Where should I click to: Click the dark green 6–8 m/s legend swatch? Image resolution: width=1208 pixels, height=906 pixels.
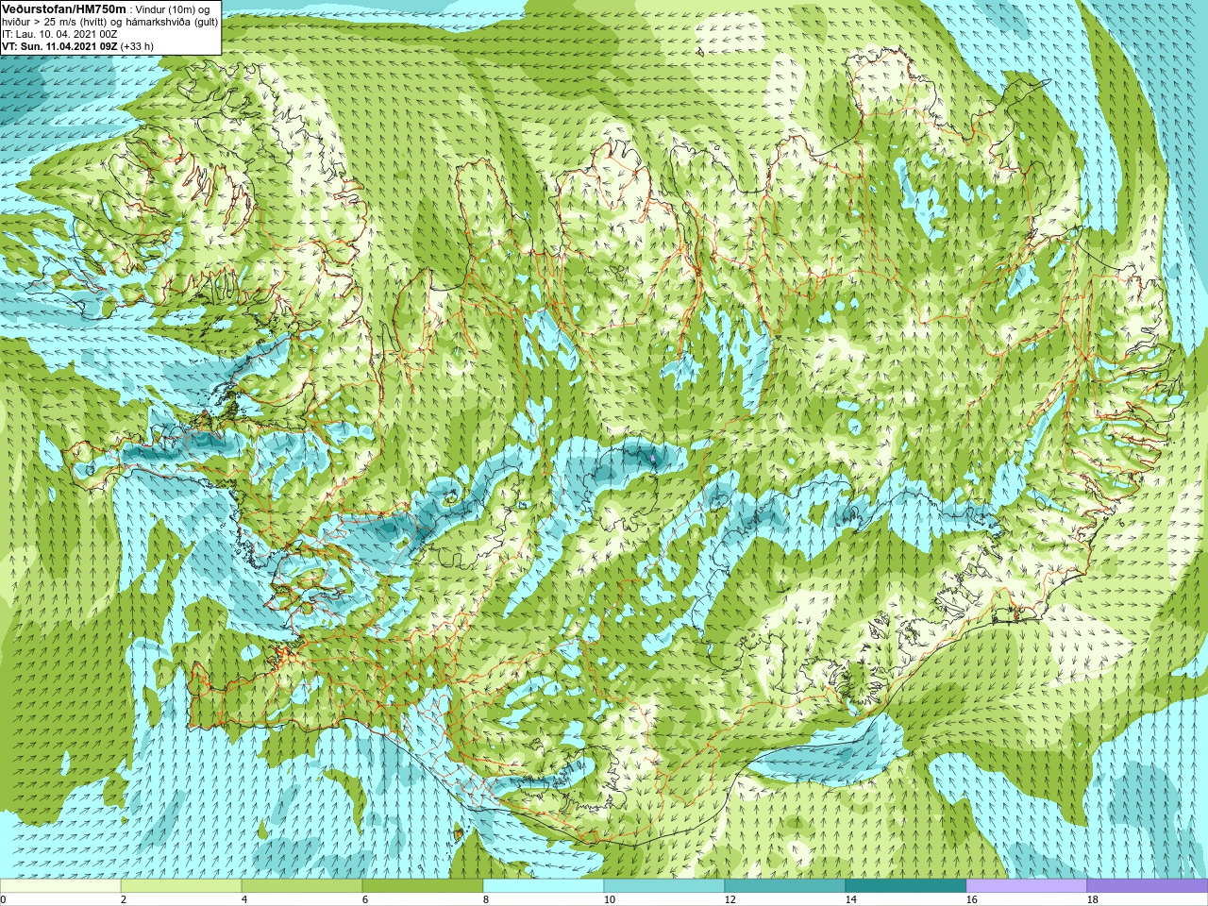[x=423, y=886]
